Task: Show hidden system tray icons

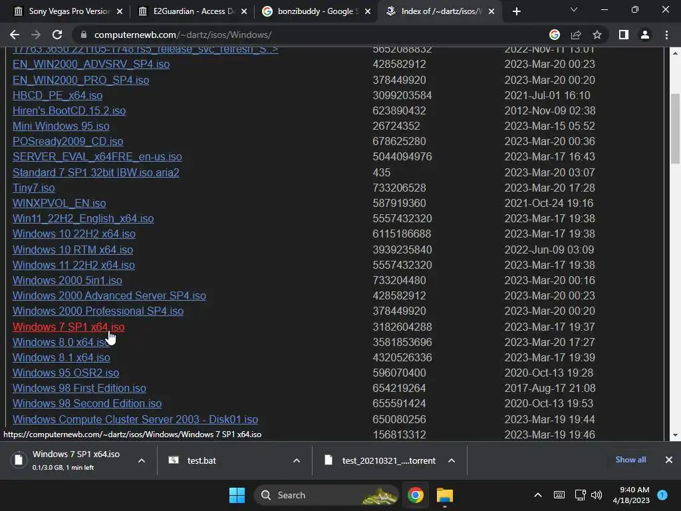Action: click(537, 495)
